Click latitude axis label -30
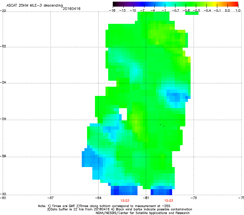244x215 pixels. pos(3,194)
